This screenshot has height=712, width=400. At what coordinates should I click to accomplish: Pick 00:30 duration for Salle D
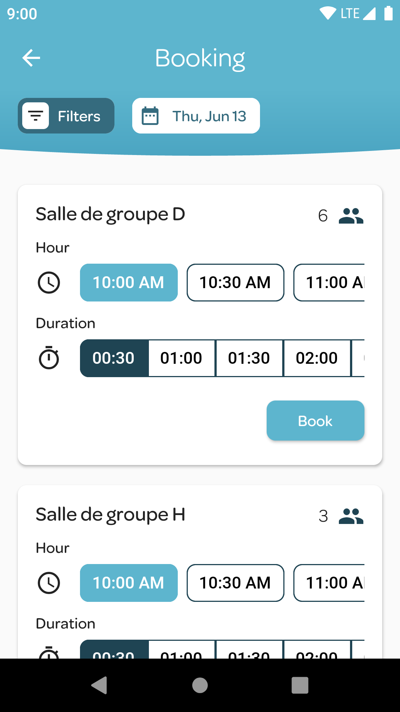(x=114, y=358)
